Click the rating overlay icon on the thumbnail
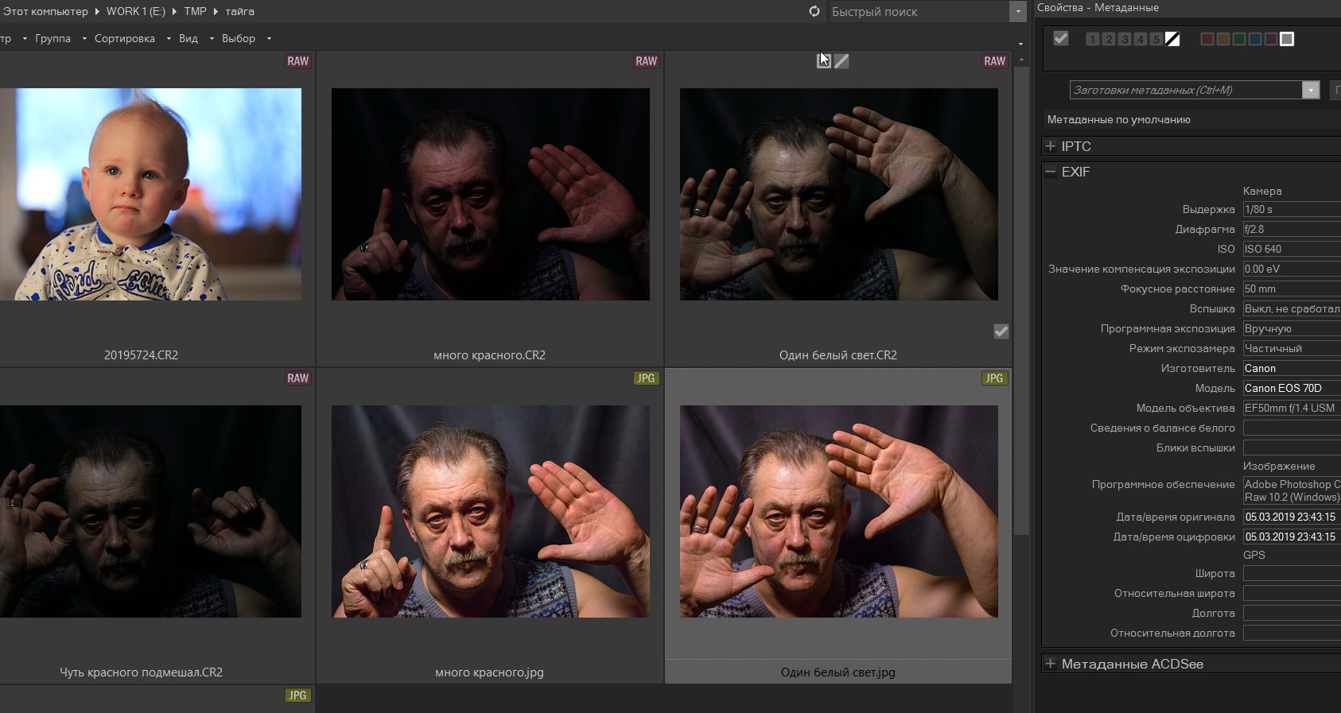The image size is (1341, 713). [x=824, y=61]
